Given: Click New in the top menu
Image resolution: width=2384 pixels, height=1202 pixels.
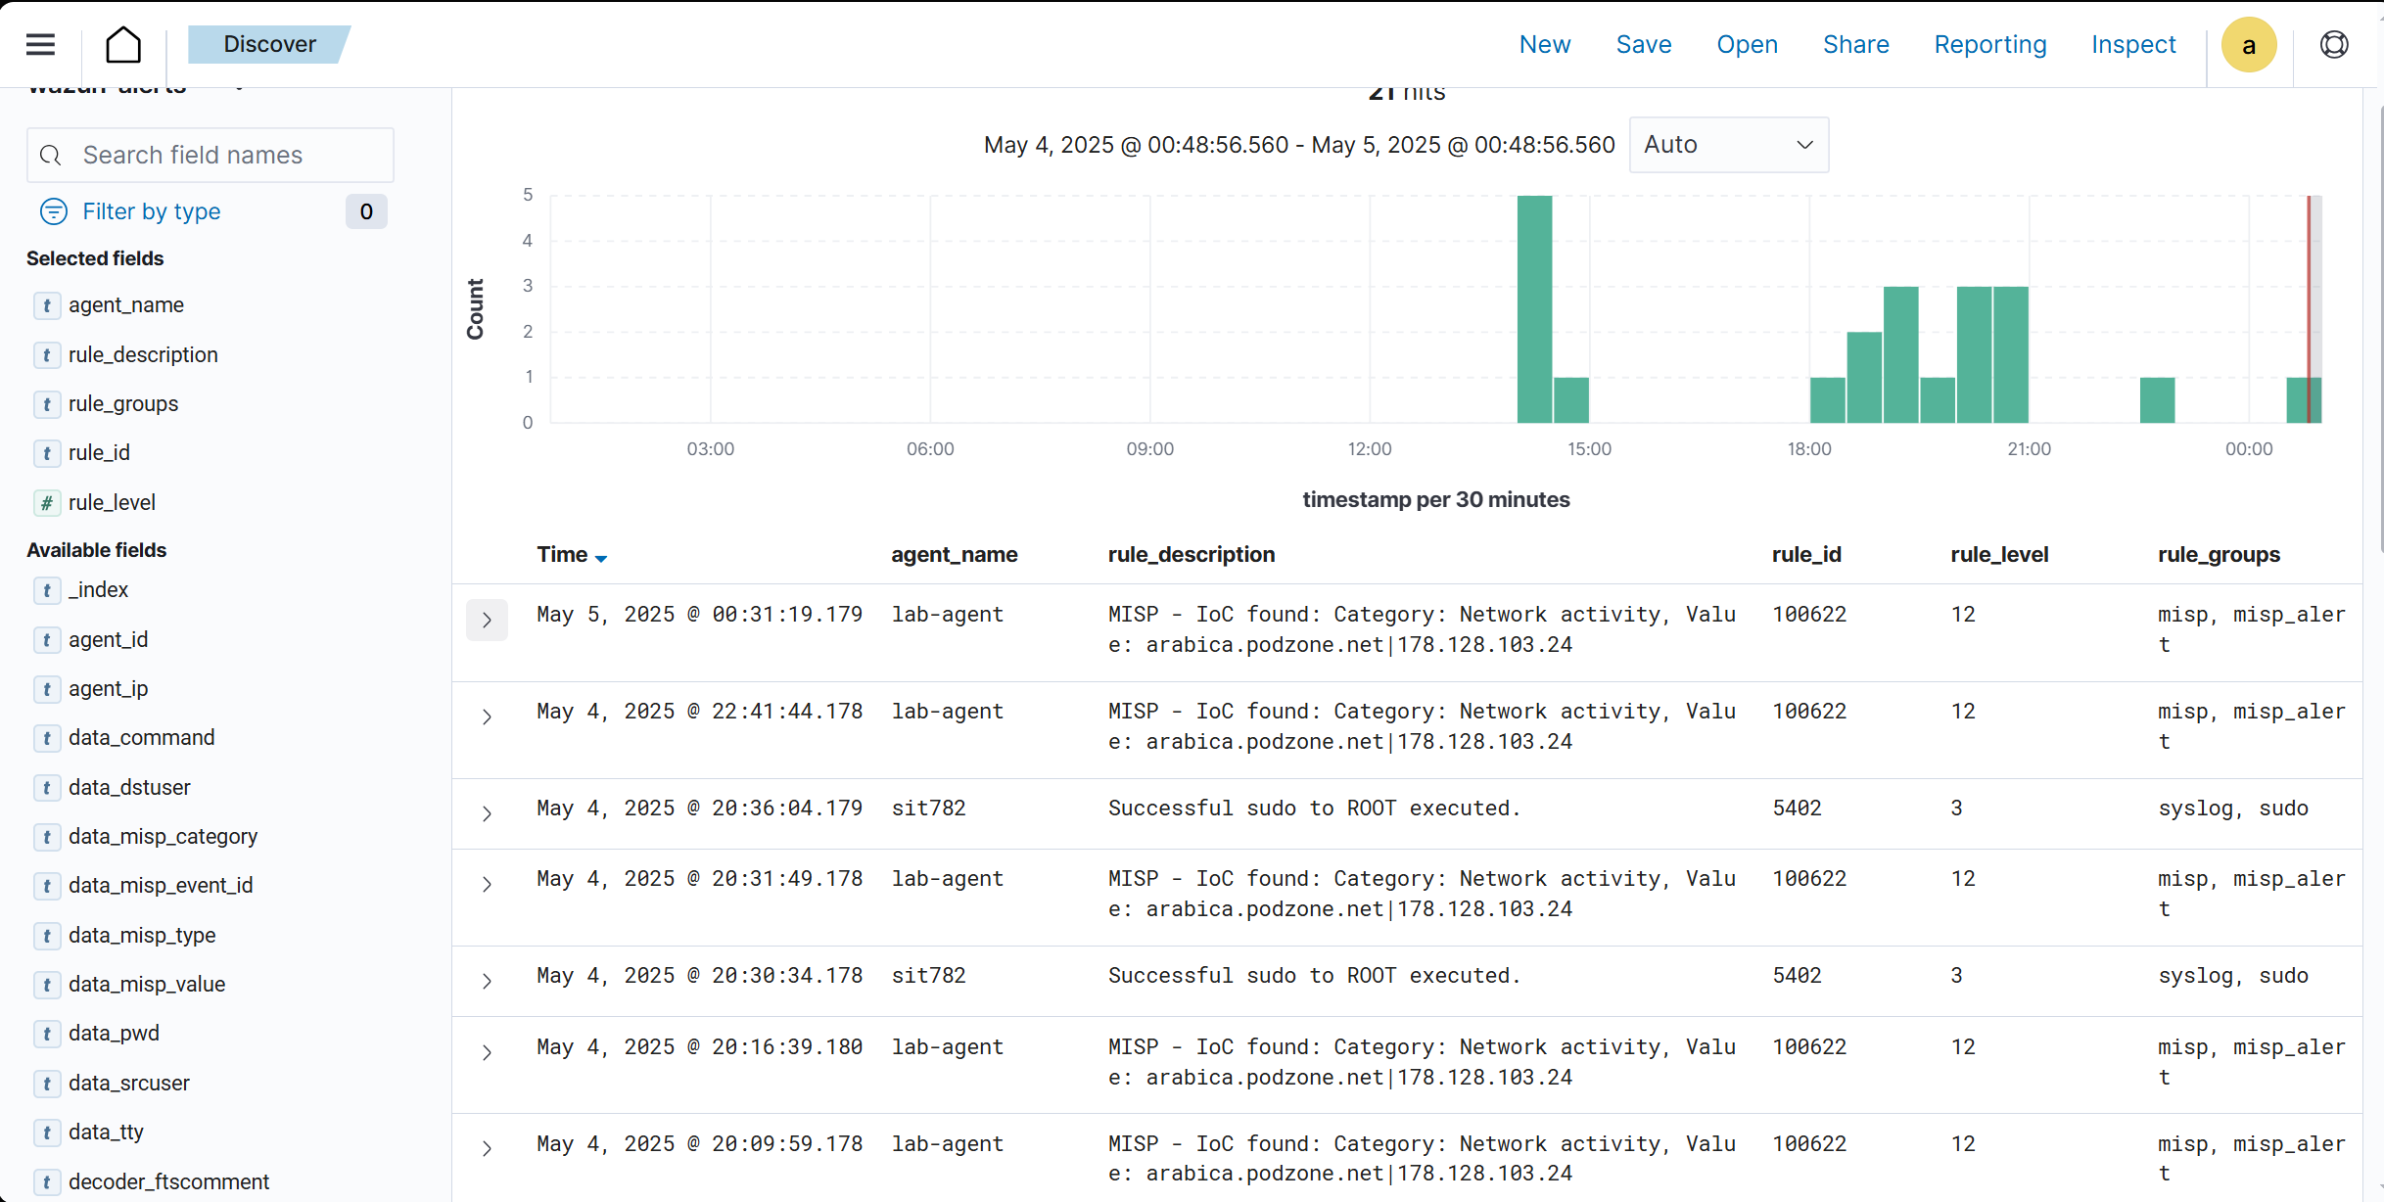Looking at the screenshot, I should [x=1545, y=44].
